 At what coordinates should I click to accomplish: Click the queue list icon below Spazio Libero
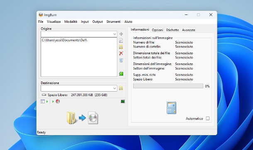(42, 102)
